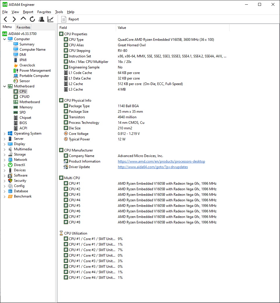Select the Chipset icon in tree
This screenshot has height=303, width=280.
(x=16, y=118)
